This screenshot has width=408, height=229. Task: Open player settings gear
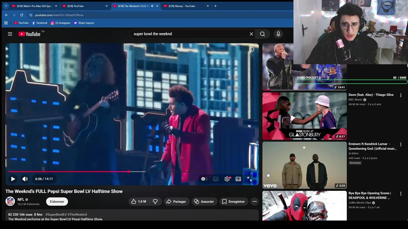[x=227, y=179]
